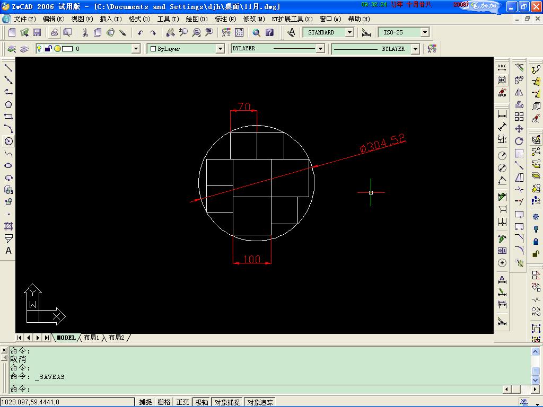543x407 pixels.
Task: Open the 编辑(E) menu
Action: coord(54,19)
